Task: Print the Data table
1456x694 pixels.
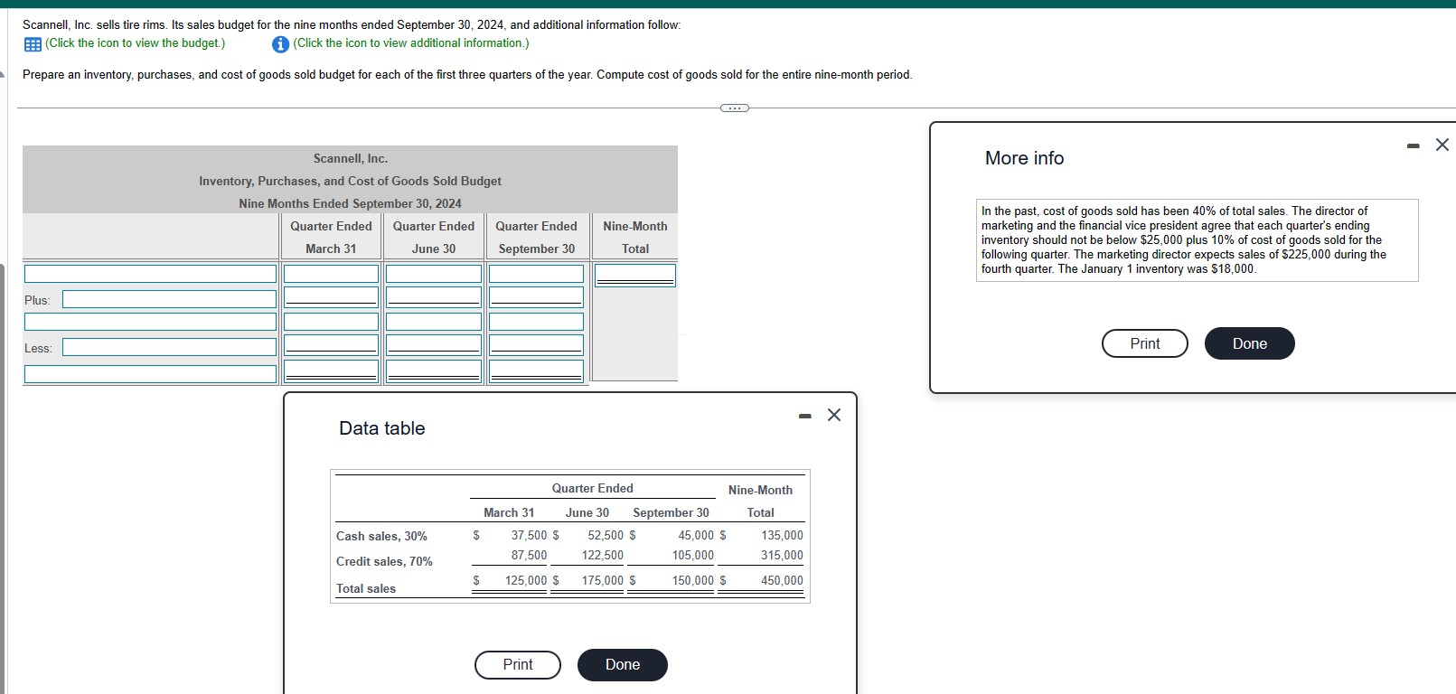Action: (x=518, y=665)
